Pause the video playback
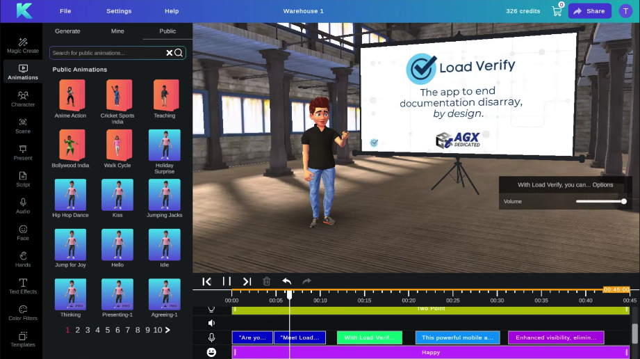The image size is (640, 359). click(x=227, y=282)
